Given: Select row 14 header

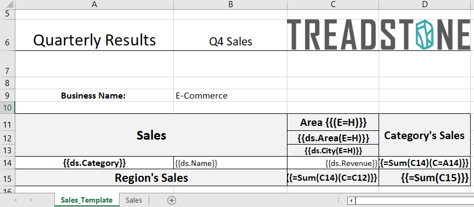Looking at the screenshot, I should (x=7, y=163).
